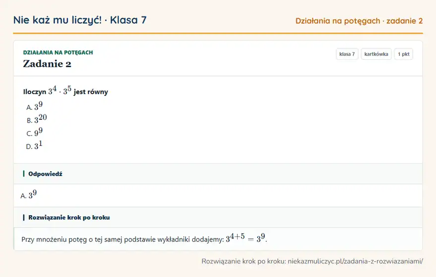The image size is (436, 277).
Task: Select the green 'DZIAŁANIA NA POTĘGACH' category label
Action: 58,52
